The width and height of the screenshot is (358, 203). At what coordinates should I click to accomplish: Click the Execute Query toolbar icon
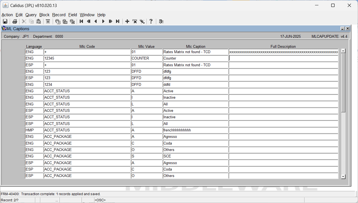point(65,22)
